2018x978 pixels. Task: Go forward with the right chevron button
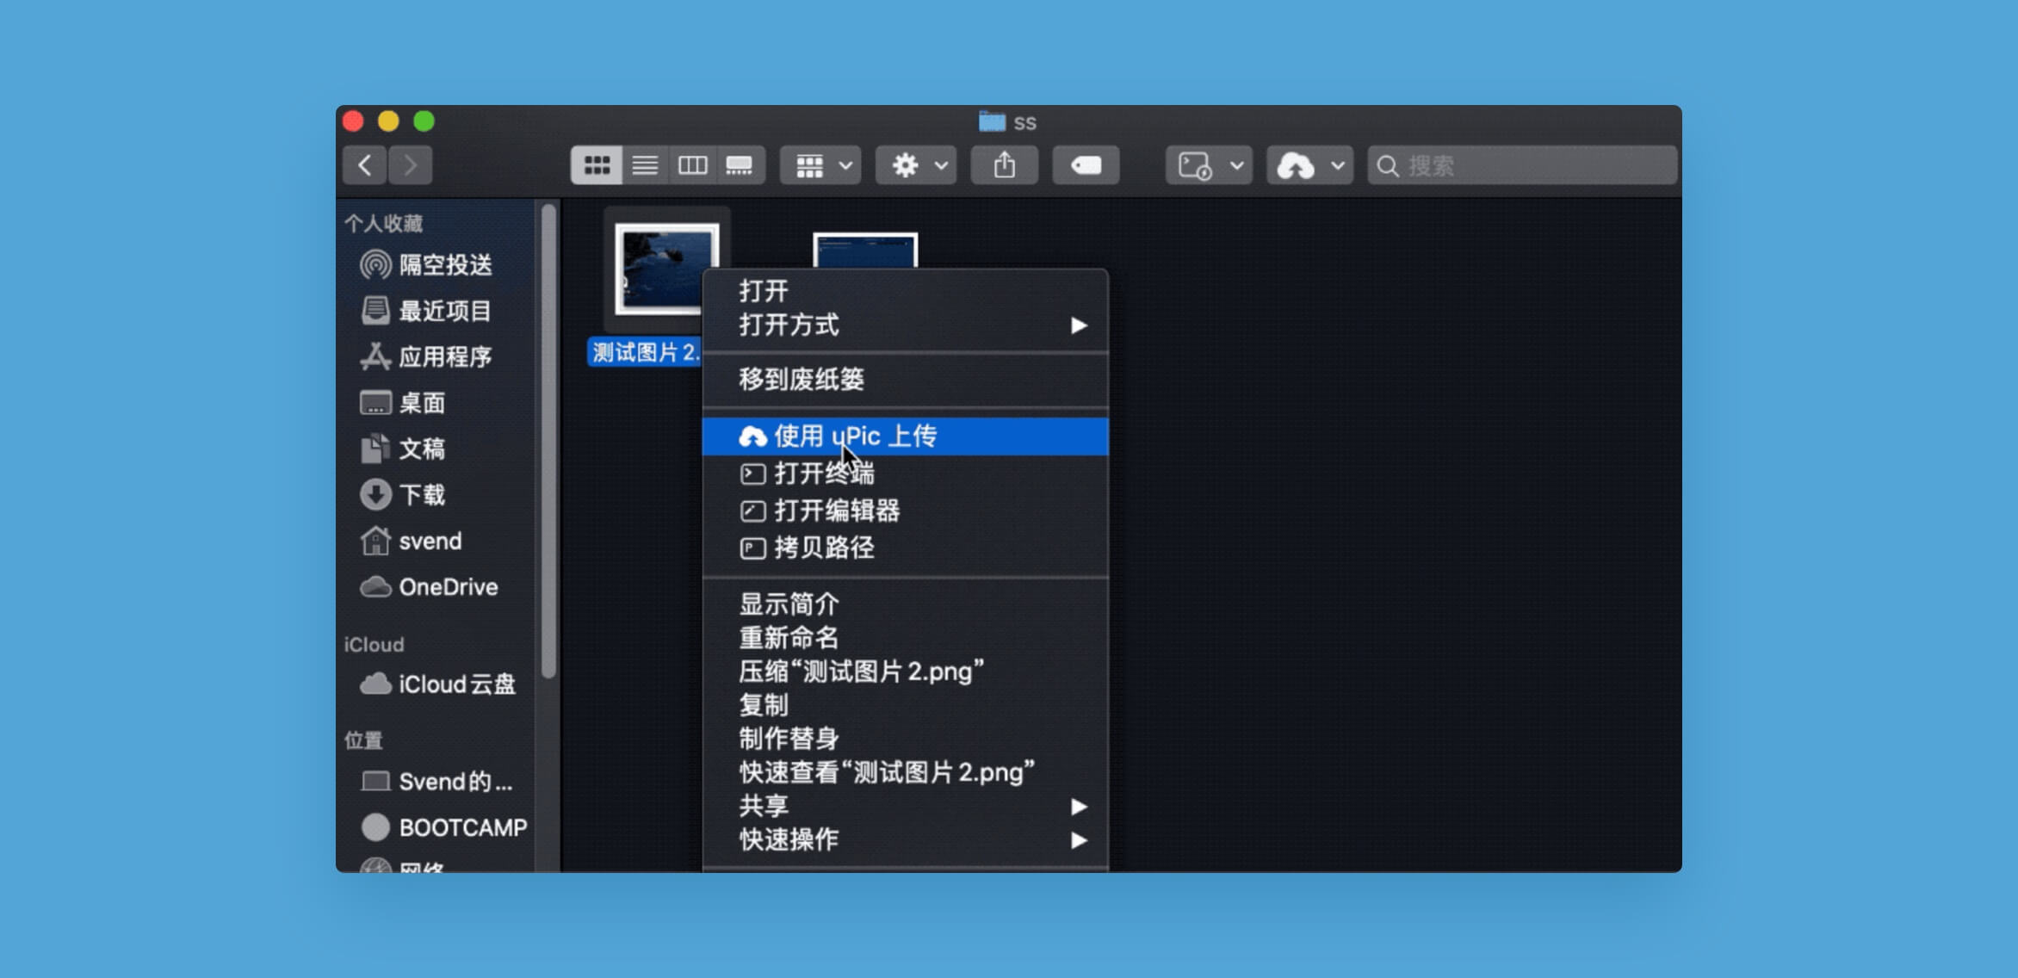click(410, 165)
